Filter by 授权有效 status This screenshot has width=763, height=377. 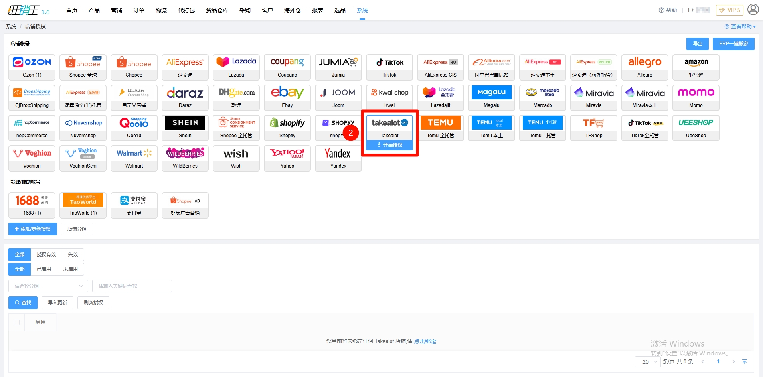point(46,255)
